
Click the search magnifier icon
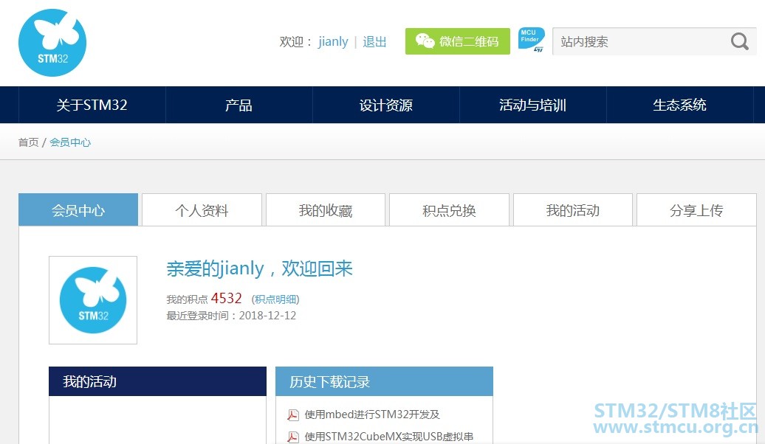[x=740, y=41]
